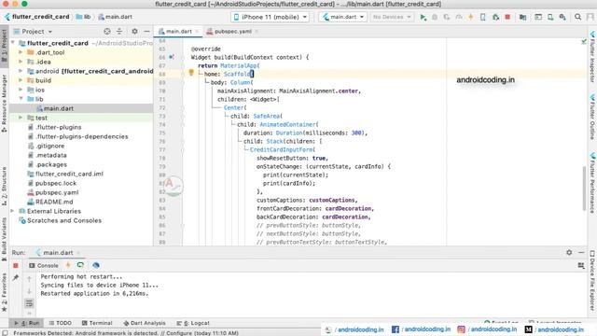Start debugging with the Debug bug icon
Image resolution: width=597 pixels, height=336 pixels.
click(x=435, y=17)
